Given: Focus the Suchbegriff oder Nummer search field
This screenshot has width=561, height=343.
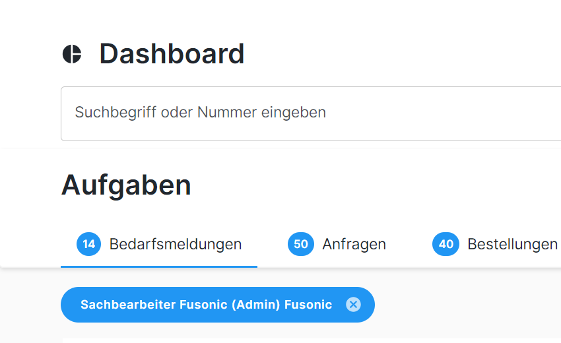Looking at the screenshot, I should coord(310,113).
